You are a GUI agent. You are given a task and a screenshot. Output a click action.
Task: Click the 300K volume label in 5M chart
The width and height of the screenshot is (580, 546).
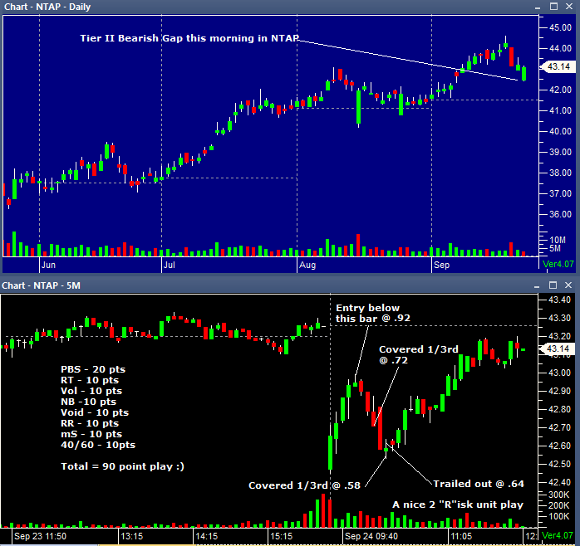558,495
